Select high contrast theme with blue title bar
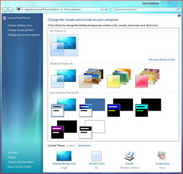The width and height of the screenshot is (183, 174). pyautogui.click(x=120, y=107)
